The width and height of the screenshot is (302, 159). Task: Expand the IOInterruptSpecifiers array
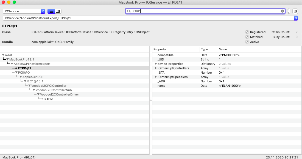[x=156, y=77]
